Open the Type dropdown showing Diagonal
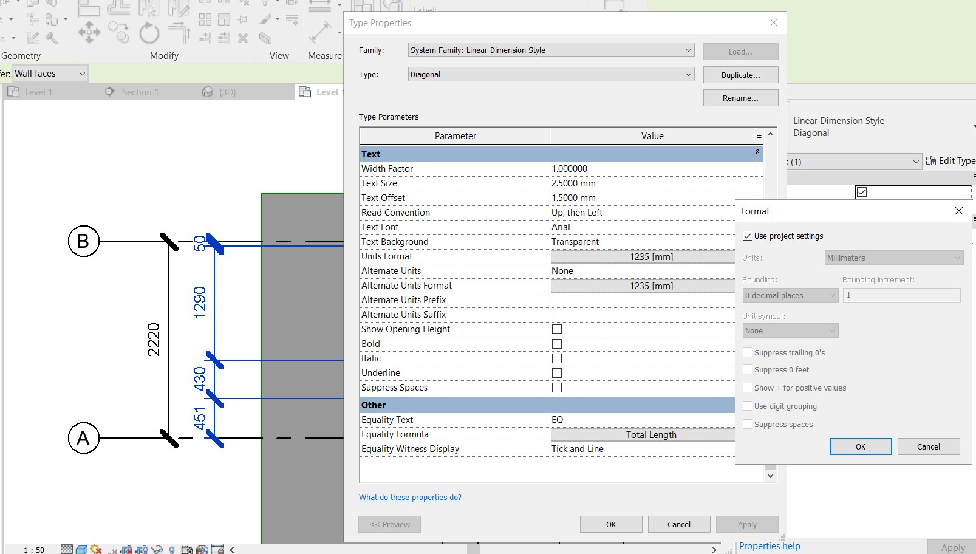 (x=551, y=74)
